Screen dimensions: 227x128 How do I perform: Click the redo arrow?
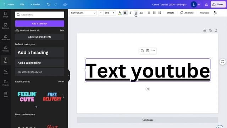point(56,5)
